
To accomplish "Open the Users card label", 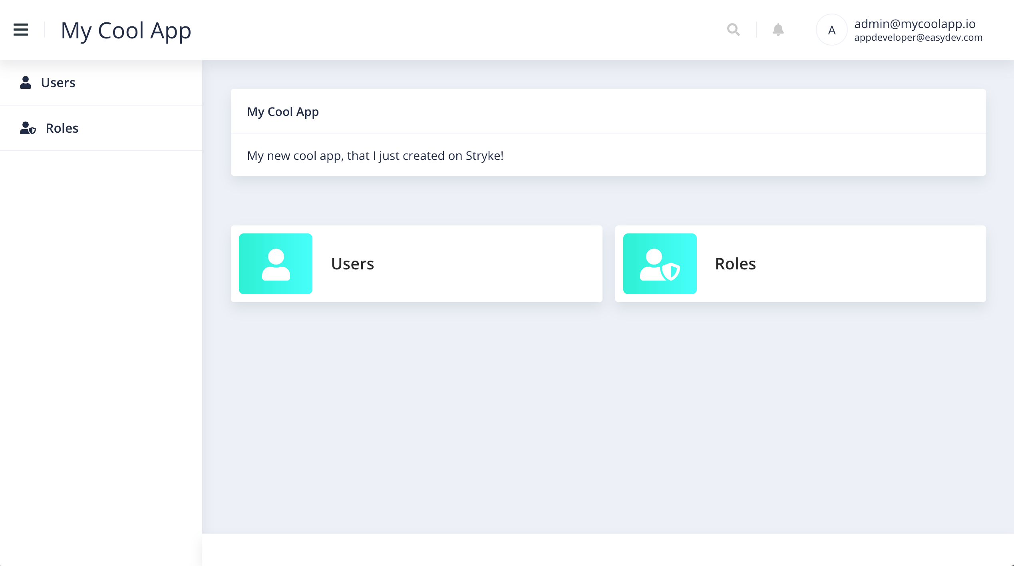I will coord(352,264).
